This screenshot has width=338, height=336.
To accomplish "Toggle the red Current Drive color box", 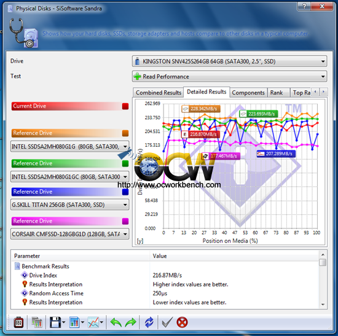I will pos(125,106).
